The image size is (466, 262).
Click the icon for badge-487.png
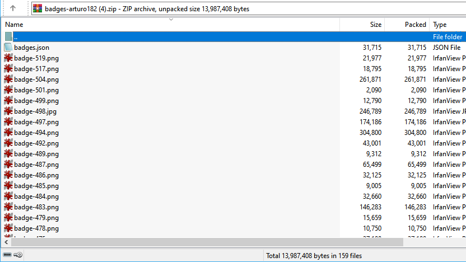pos(8,164)
